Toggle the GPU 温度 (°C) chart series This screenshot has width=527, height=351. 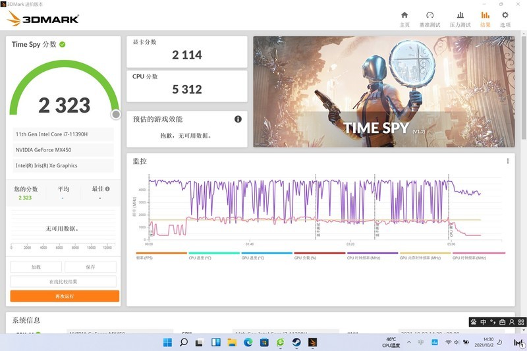pos(267,256)
